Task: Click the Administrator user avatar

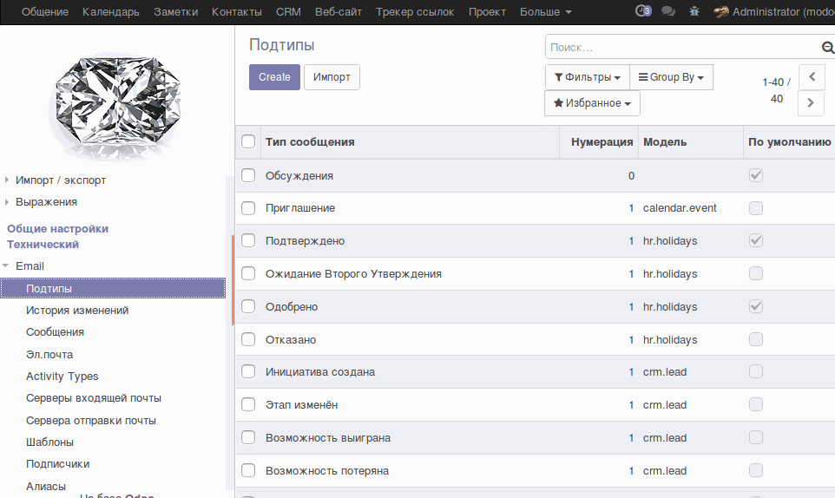Action: [x=720, y=12]
